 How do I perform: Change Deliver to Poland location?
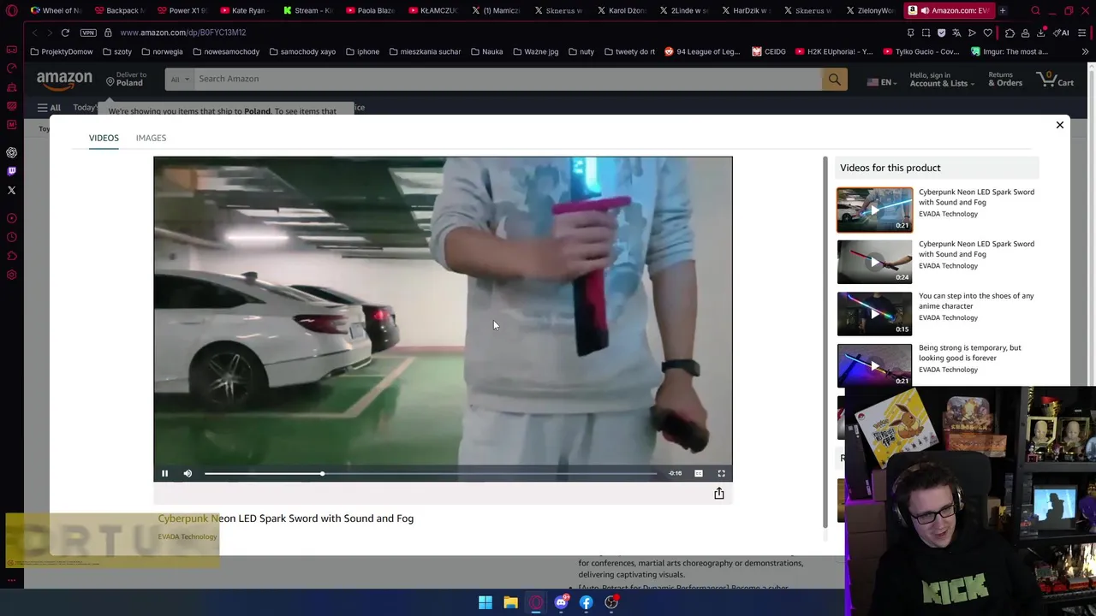[x=127, y=80]
